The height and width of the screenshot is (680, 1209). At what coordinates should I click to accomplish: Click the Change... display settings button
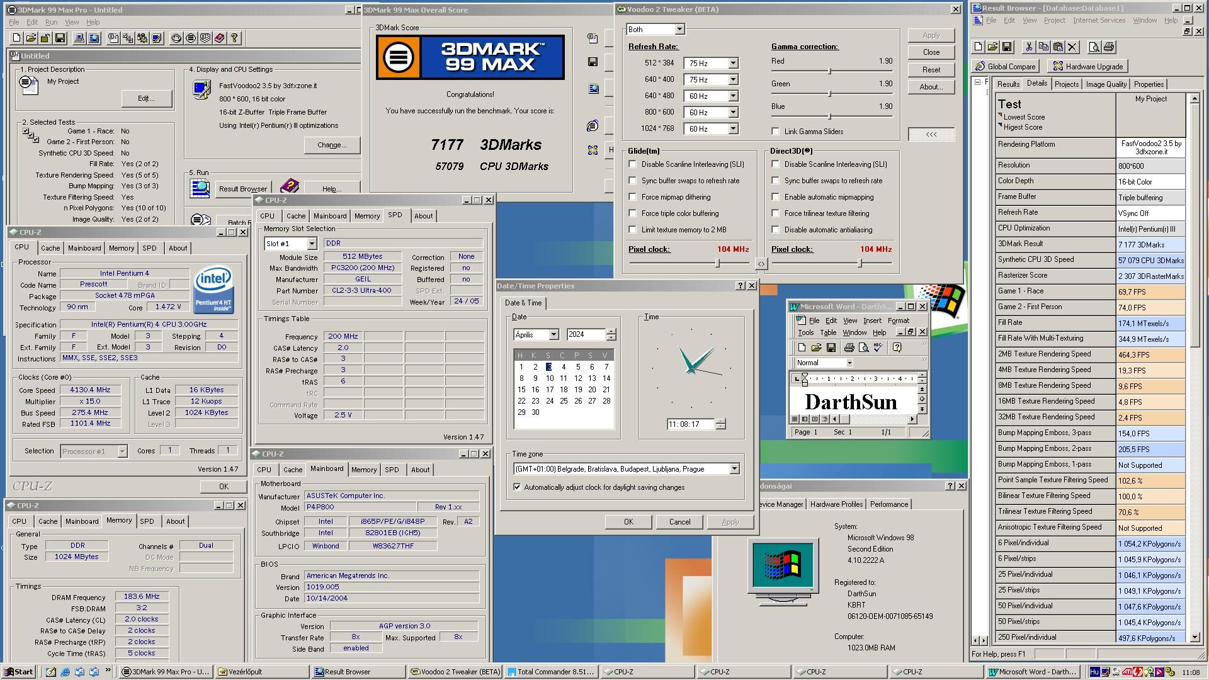[x=332, y=145]
